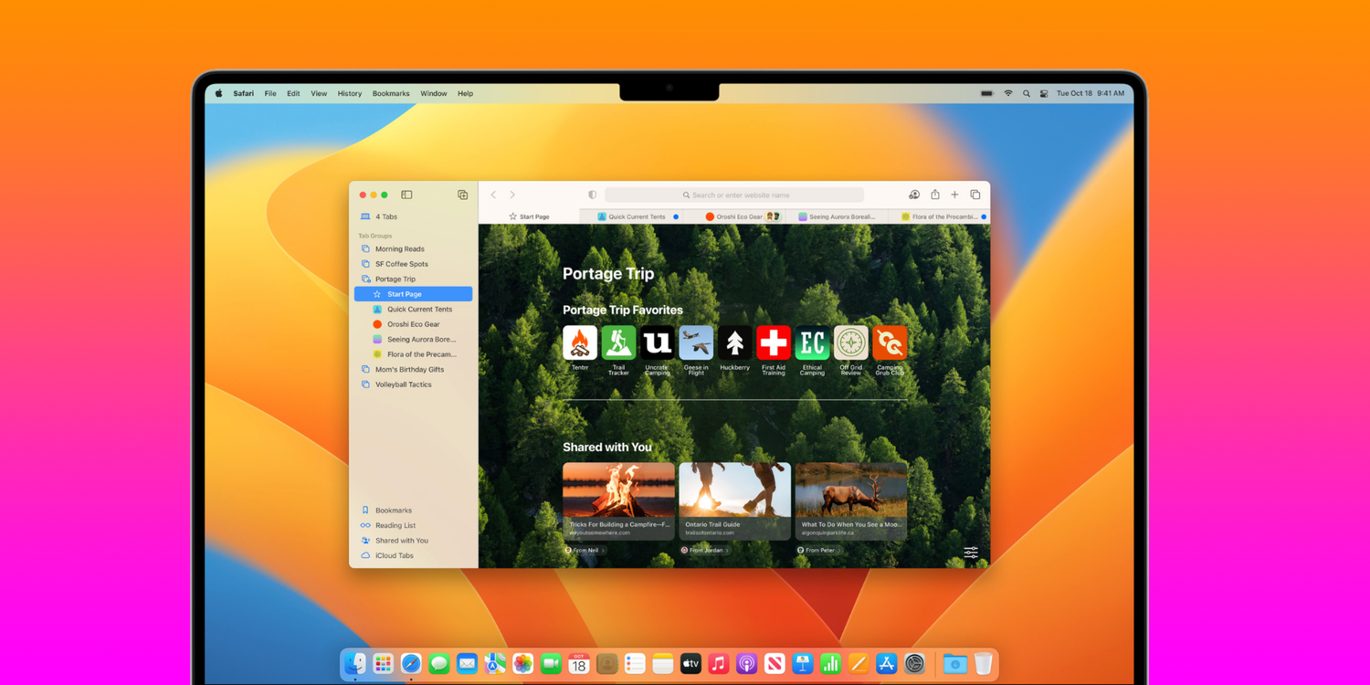
Task: Switch to the Quick Current Tents tab
Action: (637, 217)
